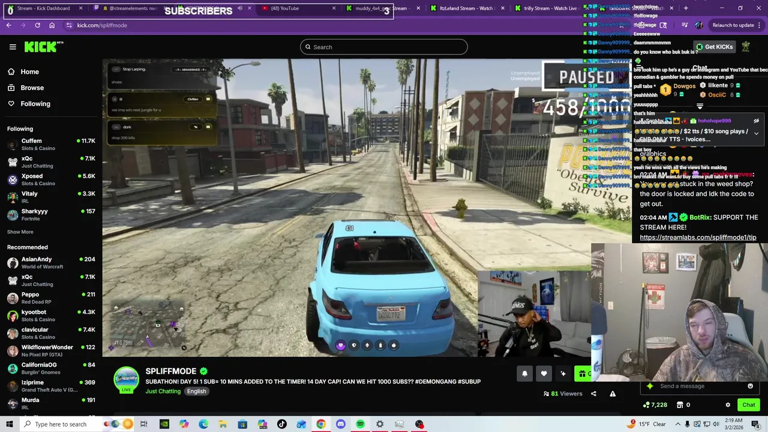This screenshot has height=432, width=768.
Task: Click the notification bell icon under the stream
Action: coord(524,374)
